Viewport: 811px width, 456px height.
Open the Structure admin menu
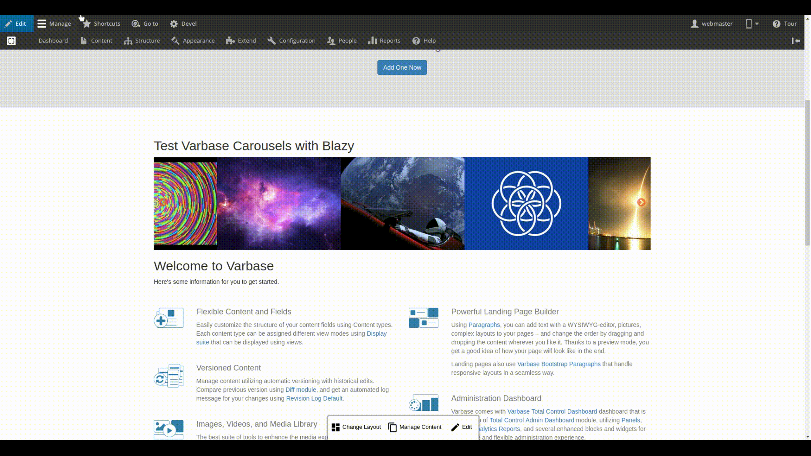[142, 41]
